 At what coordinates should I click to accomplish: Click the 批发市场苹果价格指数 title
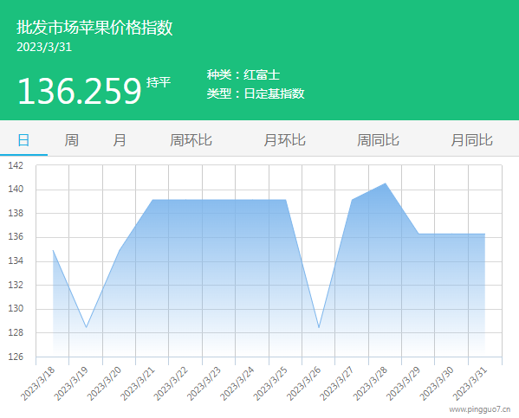click(94, 27)
